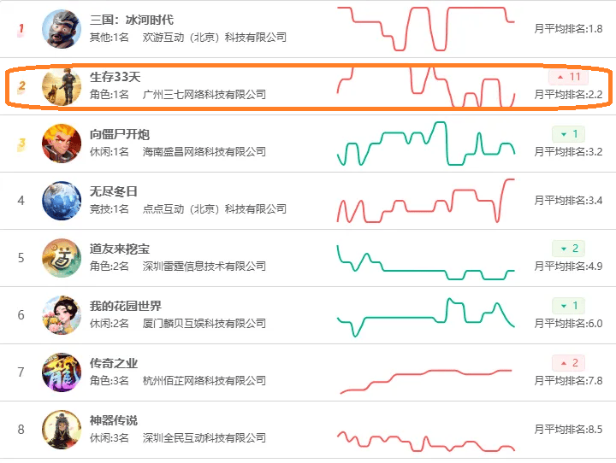Click 广州三七网络科技有限公司 company name
Screen dimensions: 616x463
coord(204,95)
